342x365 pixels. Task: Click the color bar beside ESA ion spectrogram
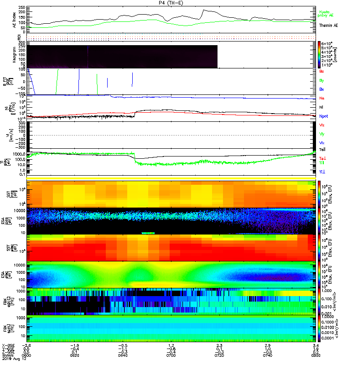(319, 221)
